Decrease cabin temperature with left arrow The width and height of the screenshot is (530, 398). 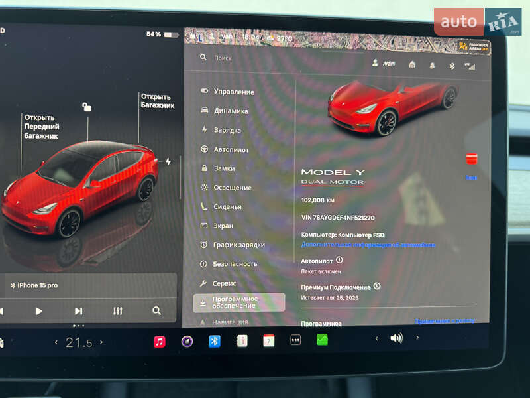pyautogui.click(x=56, y=342)
